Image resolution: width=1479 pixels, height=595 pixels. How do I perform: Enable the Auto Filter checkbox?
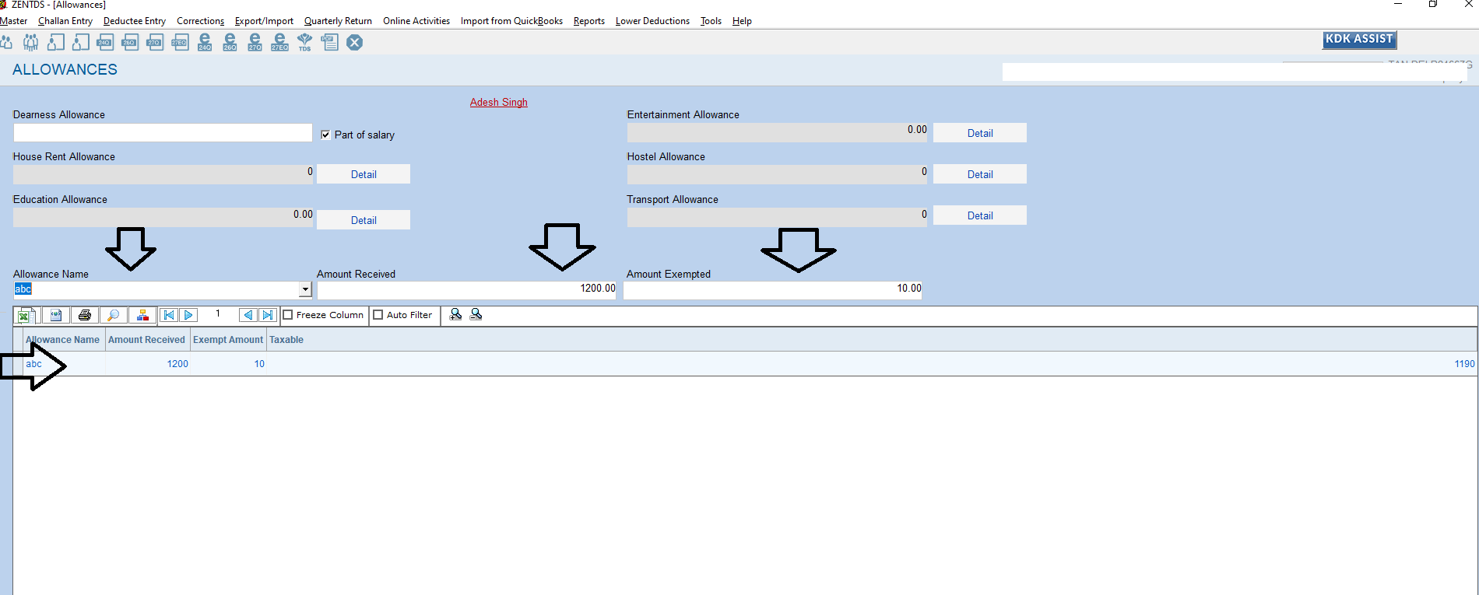point(378,315)
